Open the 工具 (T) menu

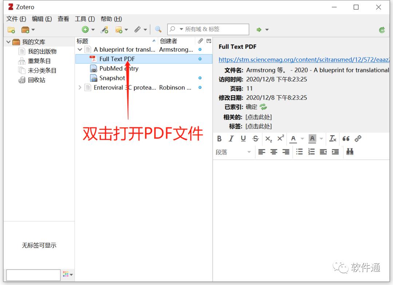click(x=85, y=19)
